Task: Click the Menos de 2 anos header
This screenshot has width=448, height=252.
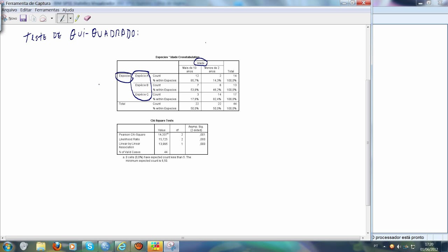Action: coord(212,69)
